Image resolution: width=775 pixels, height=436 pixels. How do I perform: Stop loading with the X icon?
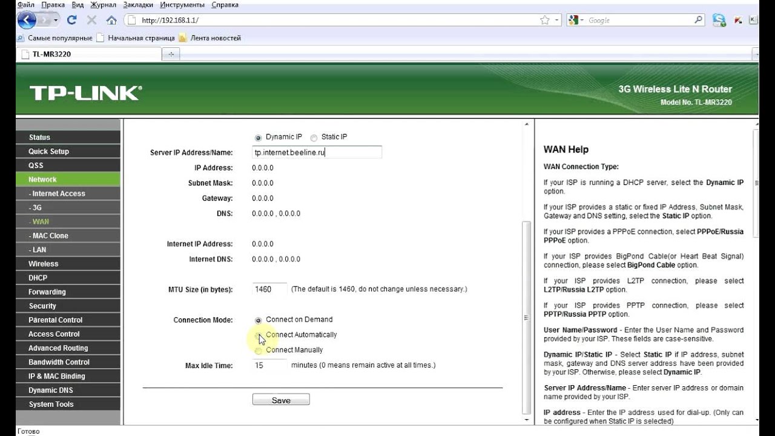(x=91, y=20)
